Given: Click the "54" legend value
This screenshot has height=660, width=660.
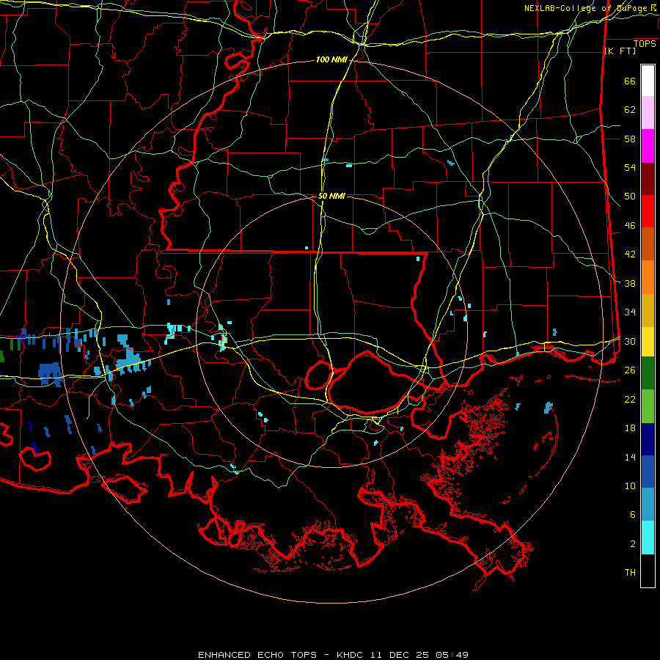Looking at the screenshot, I should (x=630, y=168).
